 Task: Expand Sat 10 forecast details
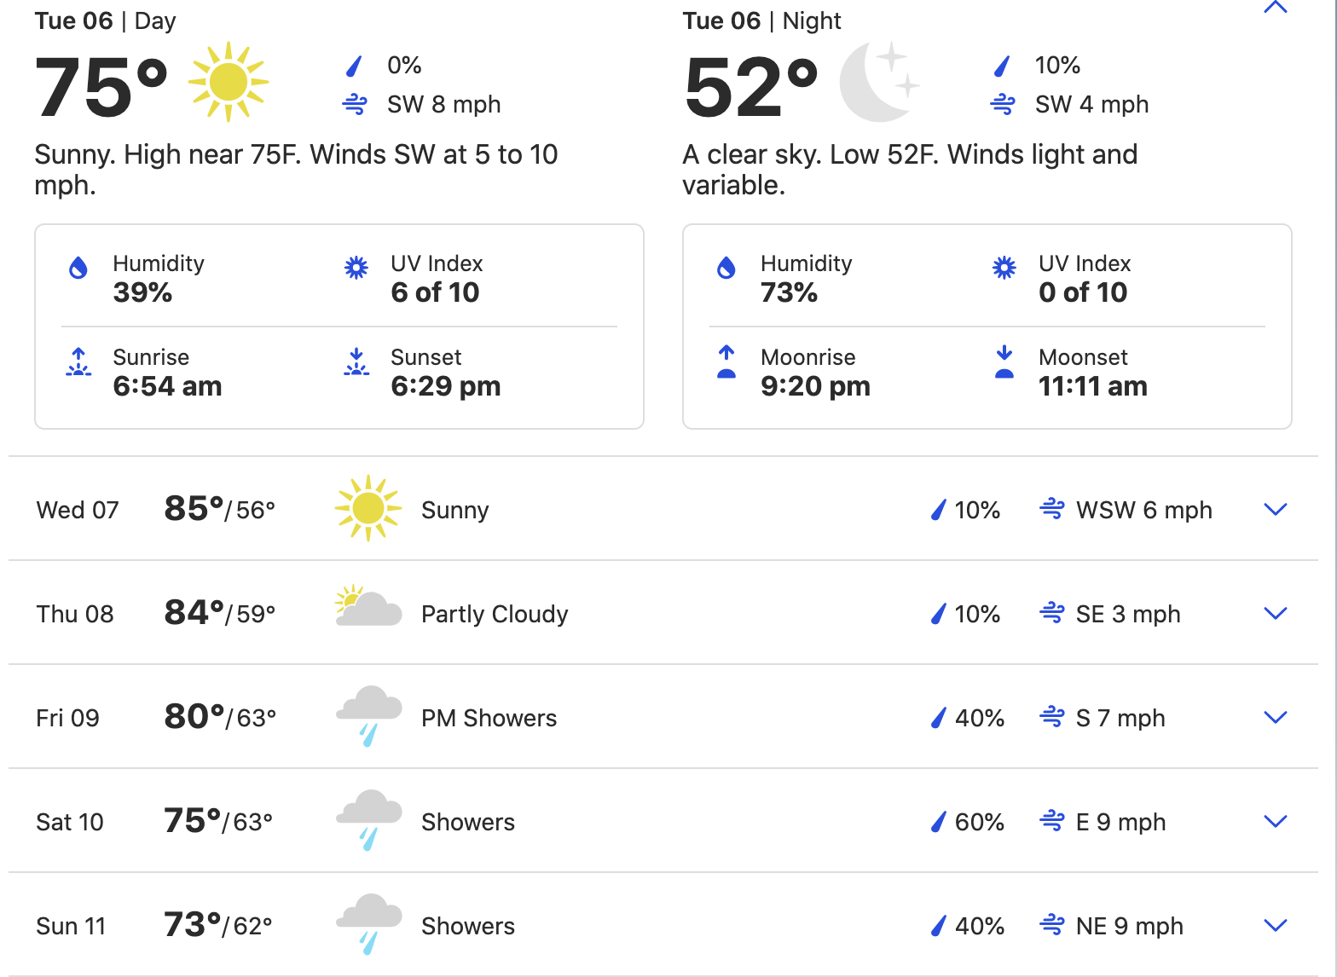coord(1275,822)
